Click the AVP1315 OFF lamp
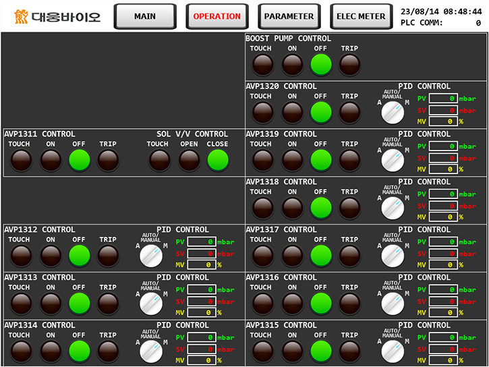 tap(321, 351)
